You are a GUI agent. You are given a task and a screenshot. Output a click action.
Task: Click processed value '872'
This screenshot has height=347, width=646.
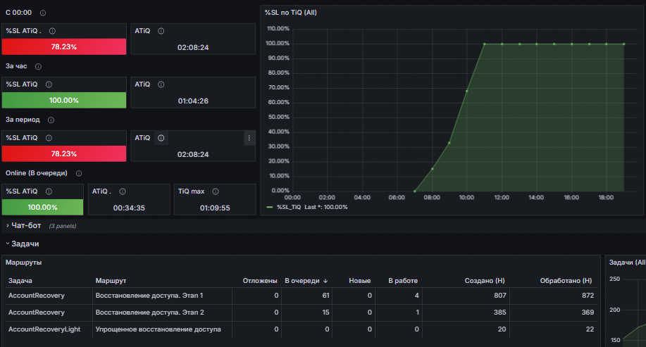(x=588, y=296)
